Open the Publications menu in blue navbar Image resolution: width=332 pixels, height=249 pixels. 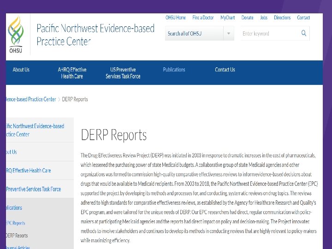(174, 70)
